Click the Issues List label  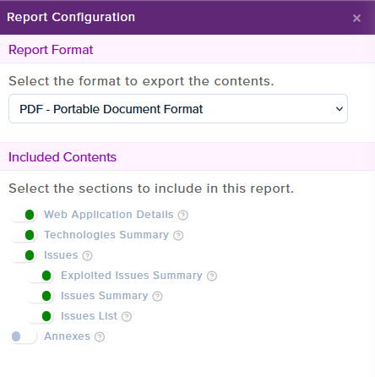click(89, 316)
